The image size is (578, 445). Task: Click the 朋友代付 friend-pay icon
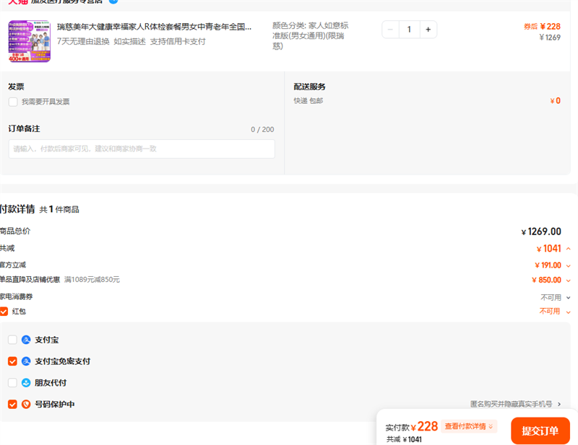pos(26,383)
